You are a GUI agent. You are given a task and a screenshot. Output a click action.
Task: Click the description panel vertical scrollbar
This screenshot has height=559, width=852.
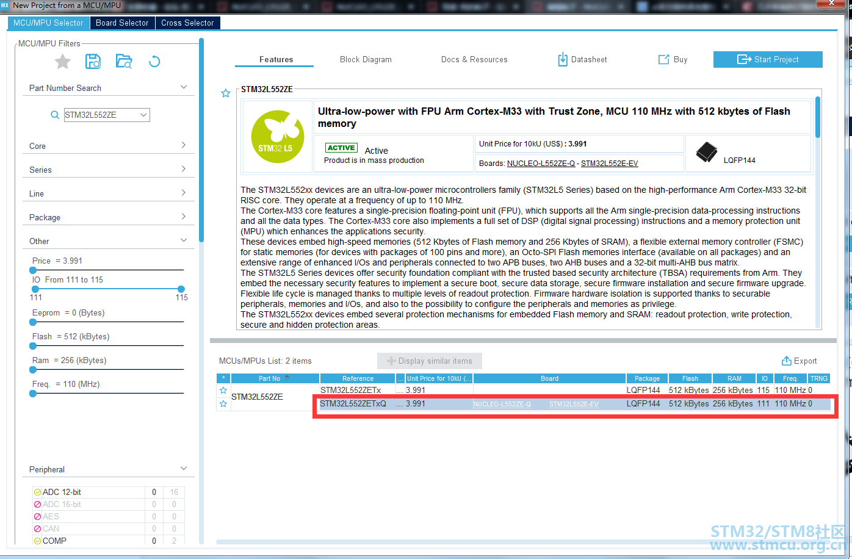[818, 116]
